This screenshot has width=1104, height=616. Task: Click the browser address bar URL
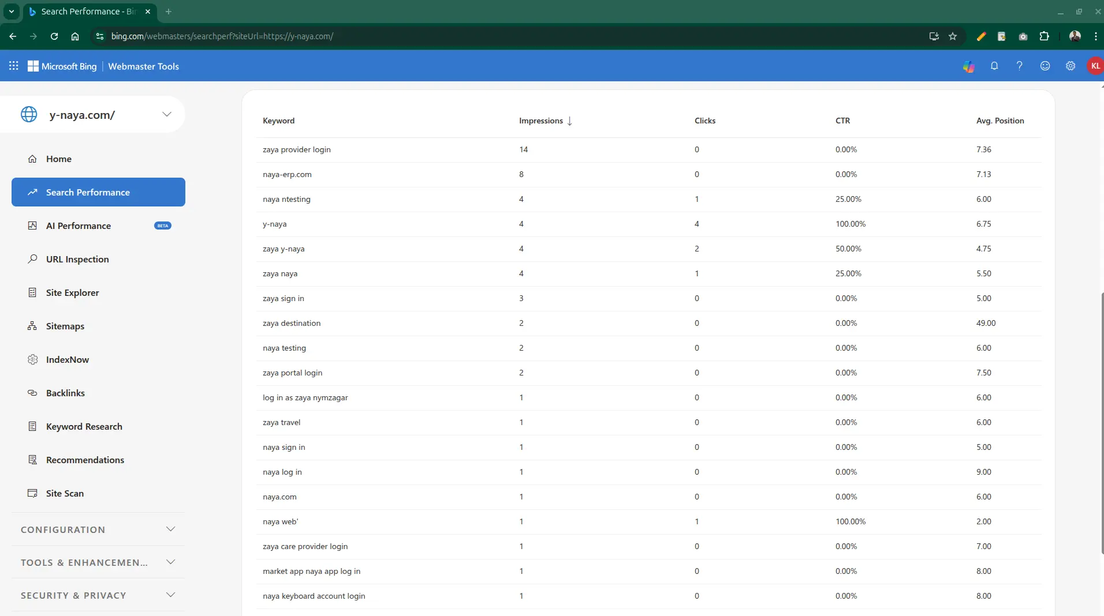click(x=222, y=36)
